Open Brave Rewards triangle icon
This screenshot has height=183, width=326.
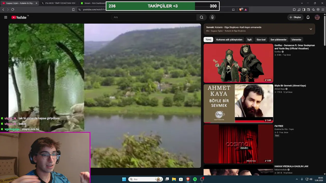click(x=246, y=10)
